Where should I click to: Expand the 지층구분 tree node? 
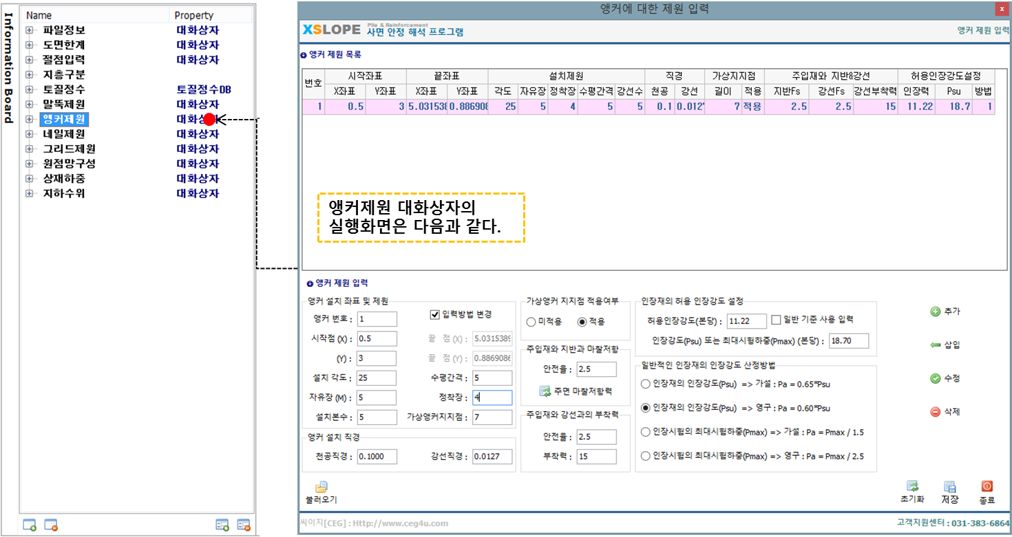point(30,74)
